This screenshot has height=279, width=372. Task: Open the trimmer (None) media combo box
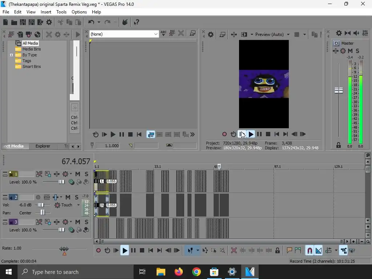click(x=124, y=34)
